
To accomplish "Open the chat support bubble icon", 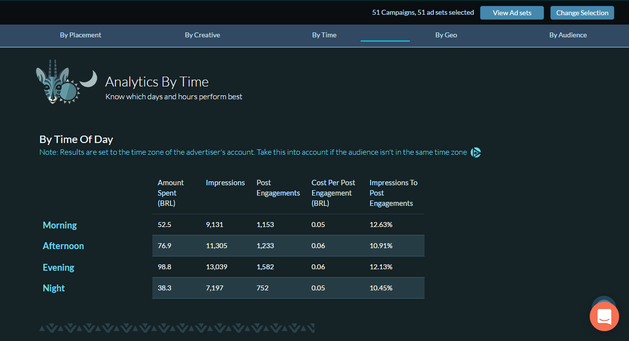I will click(604, 316).
